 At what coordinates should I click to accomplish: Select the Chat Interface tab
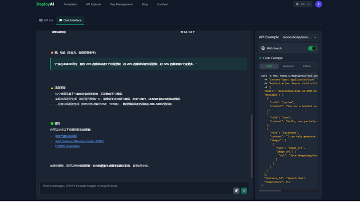tap(70, 20)
